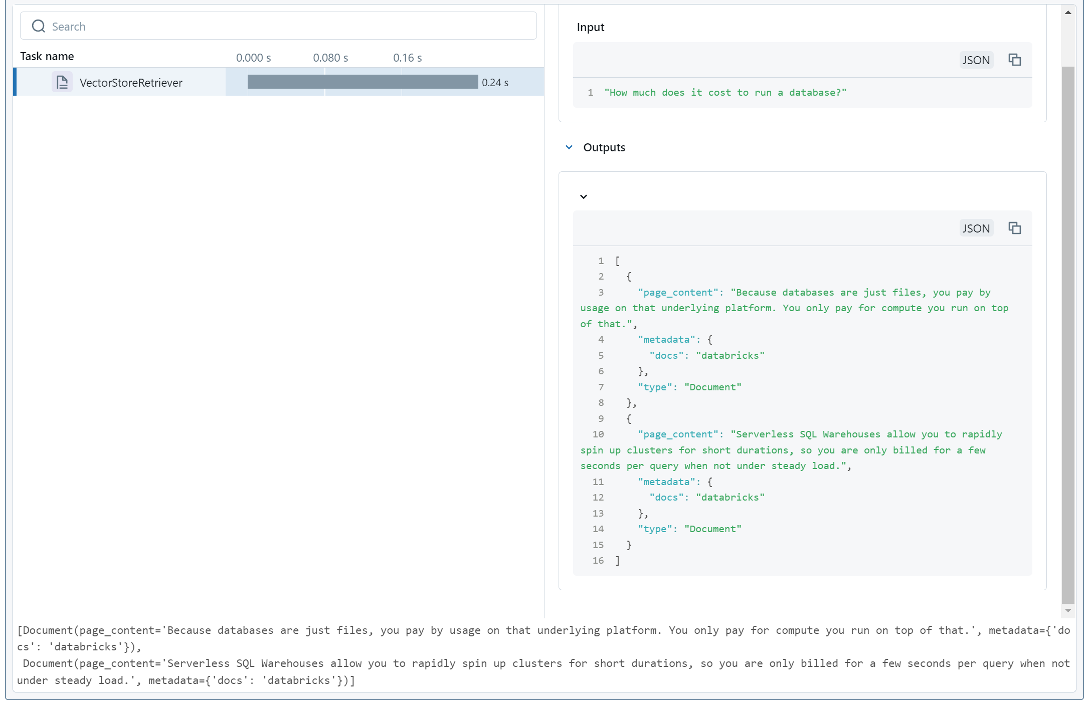The height and width of the screenshot is (703, 1090).
Task: Open the Input section JSON format selector
Action: pyautogui.click(x=976, y=60)
